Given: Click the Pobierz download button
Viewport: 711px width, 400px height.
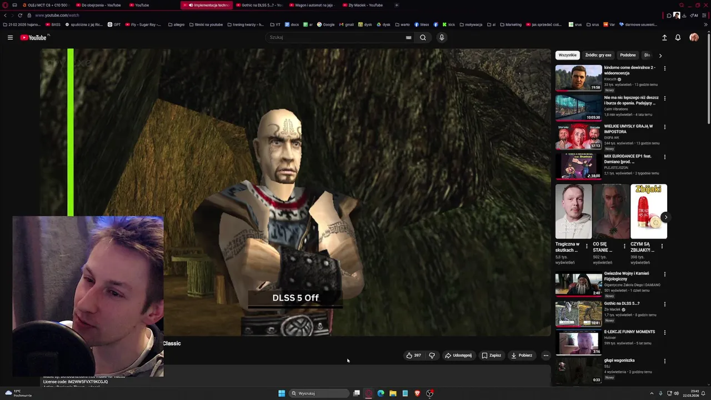Looking at the screenshot, I should 522,356.
